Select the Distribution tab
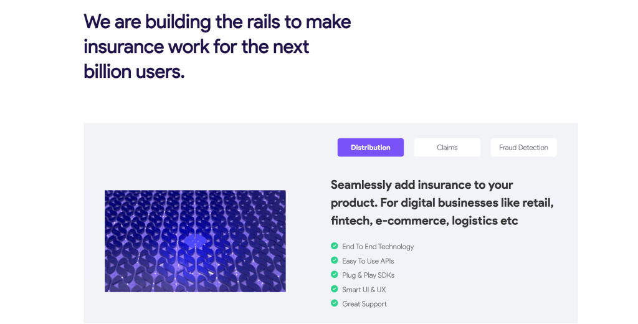Image resolution: width=638 pixels, height=324 pixels. [370, 148]
